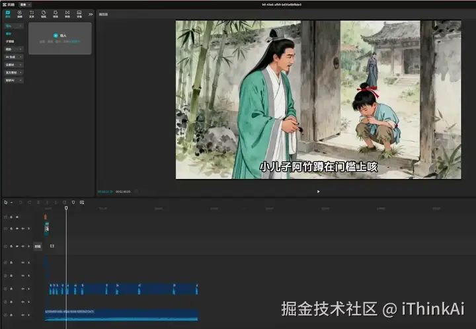
Task: Click the total duration timecode
Action: pyautogui.click(x=123, y=192)
